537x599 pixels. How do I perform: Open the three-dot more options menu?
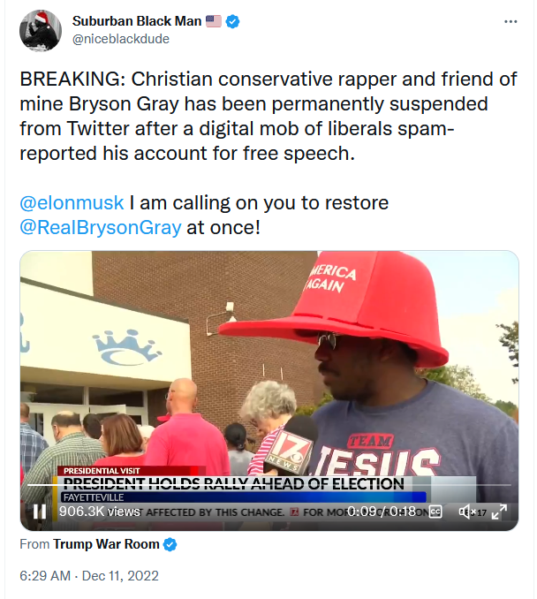[x=511, y=22]
